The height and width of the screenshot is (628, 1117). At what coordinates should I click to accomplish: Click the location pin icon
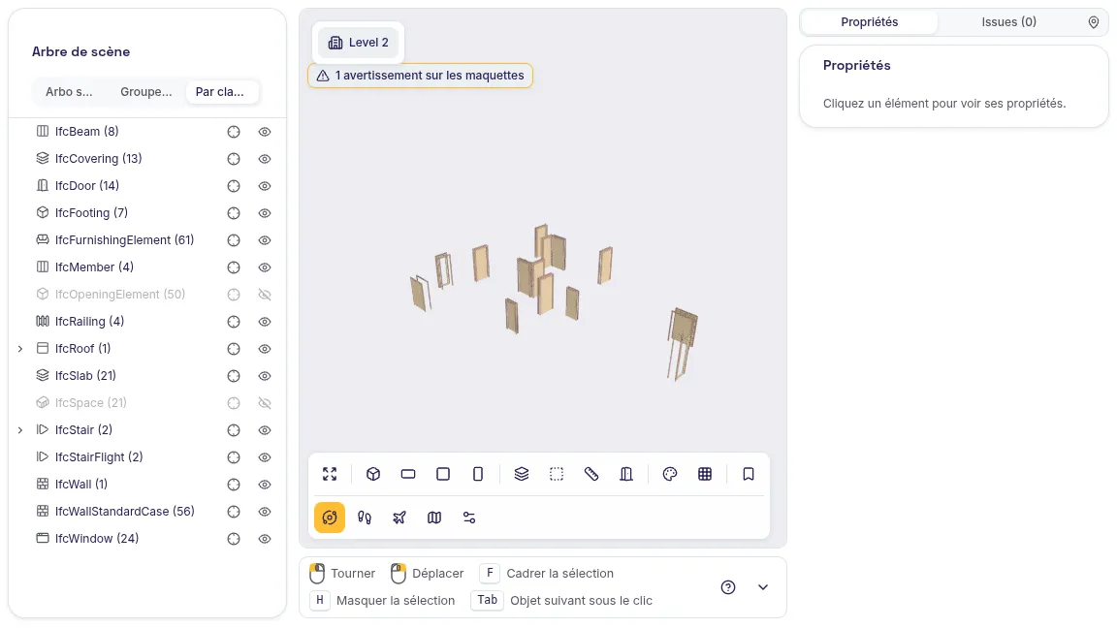coord(1094,23)
